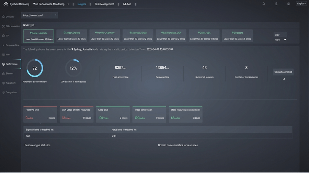Screen dimensions: 309x173
Task: Open the English language dropdown
Action: (301, 3)
